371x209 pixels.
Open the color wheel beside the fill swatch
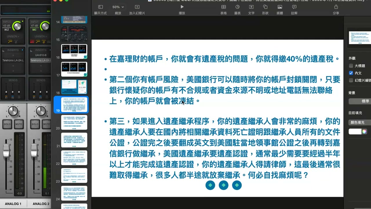(x=364, y=131)
